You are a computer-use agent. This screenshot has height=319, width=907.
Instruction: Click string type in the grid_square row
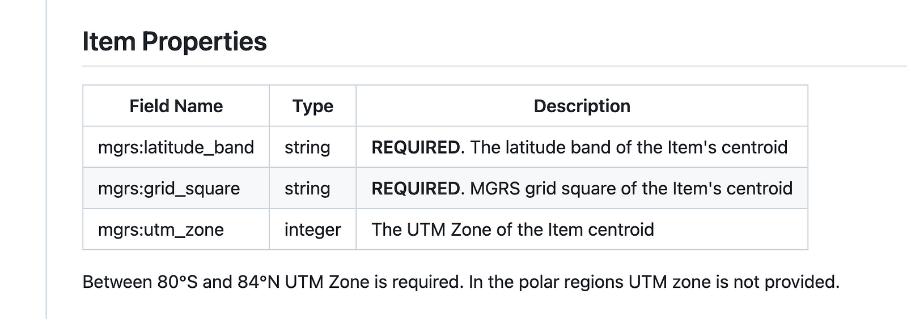pyautogui.click(x=307, y=189)
